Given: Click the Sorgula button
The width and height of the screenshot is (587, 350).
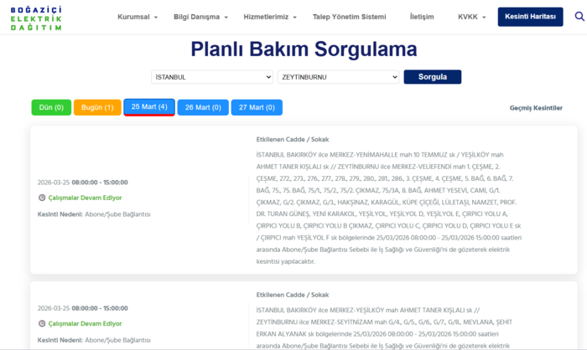Looking at the screenshot, I should point(433,77).
